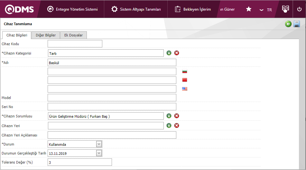Click the power logout icon
This screenshot has height=170, width=306.
point(299,9)
